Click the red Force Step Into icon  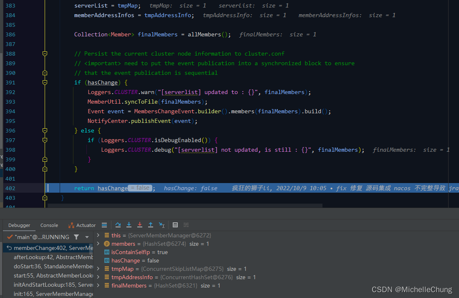[140, 225]
